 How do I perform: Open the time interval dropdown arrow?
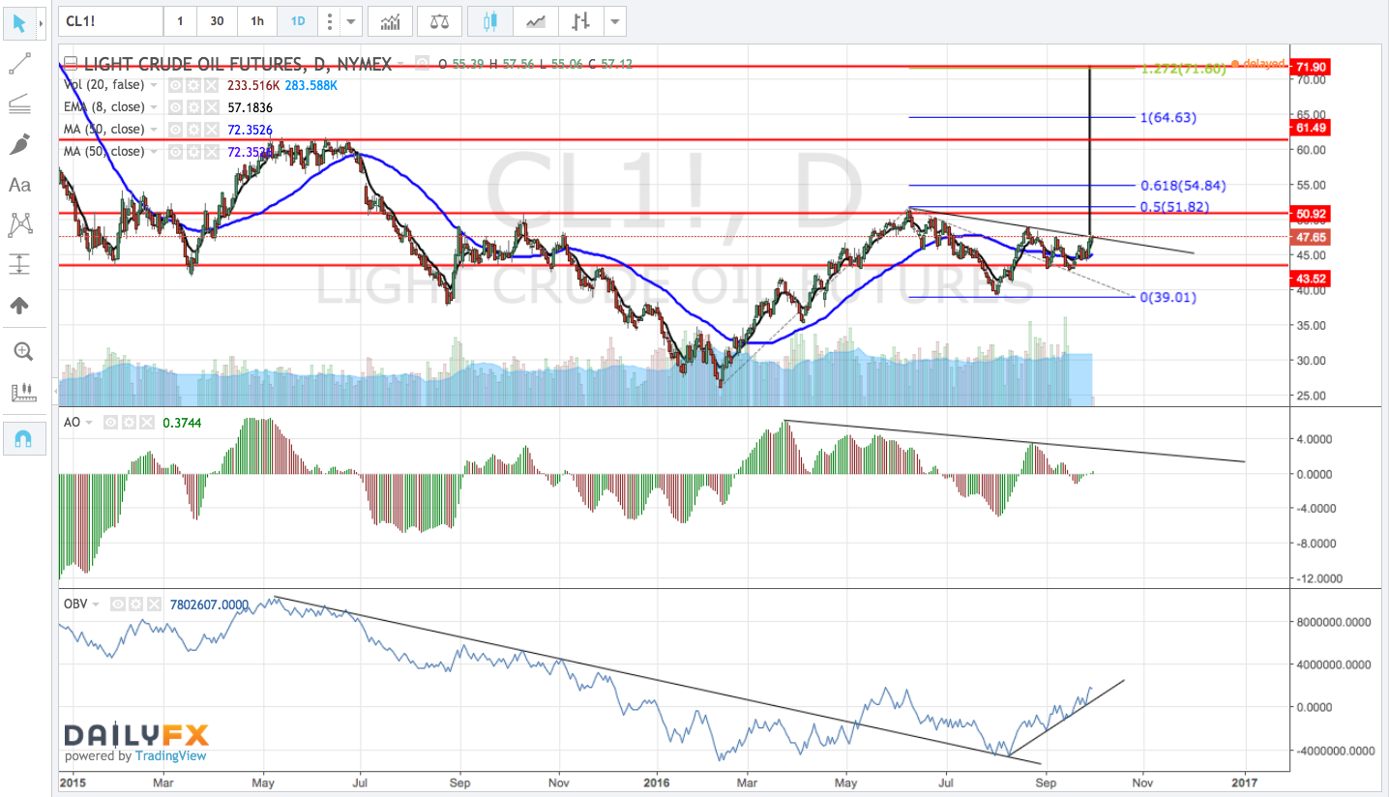(x=352, y=21)
